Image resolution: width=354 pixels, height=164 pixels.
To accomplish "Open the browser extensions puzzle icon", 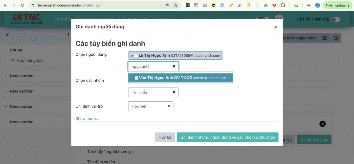I will click(283, 5).
